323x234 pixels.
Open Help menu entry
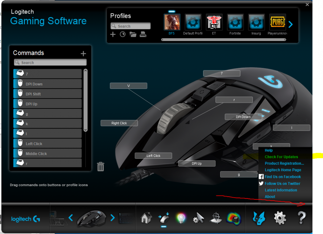pos(269,150)
